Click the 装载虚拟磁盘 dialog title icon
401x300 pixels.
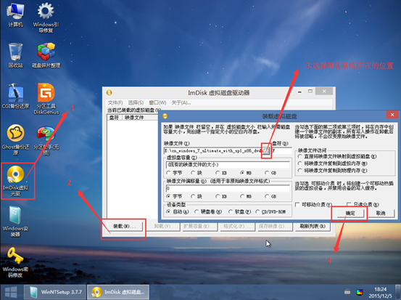point(165,116)
